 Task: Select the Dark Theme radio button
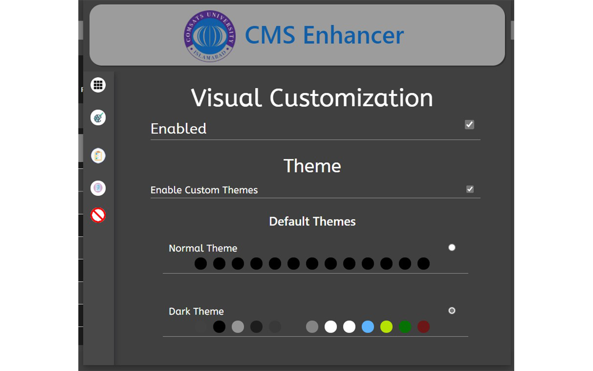point(452,311)
